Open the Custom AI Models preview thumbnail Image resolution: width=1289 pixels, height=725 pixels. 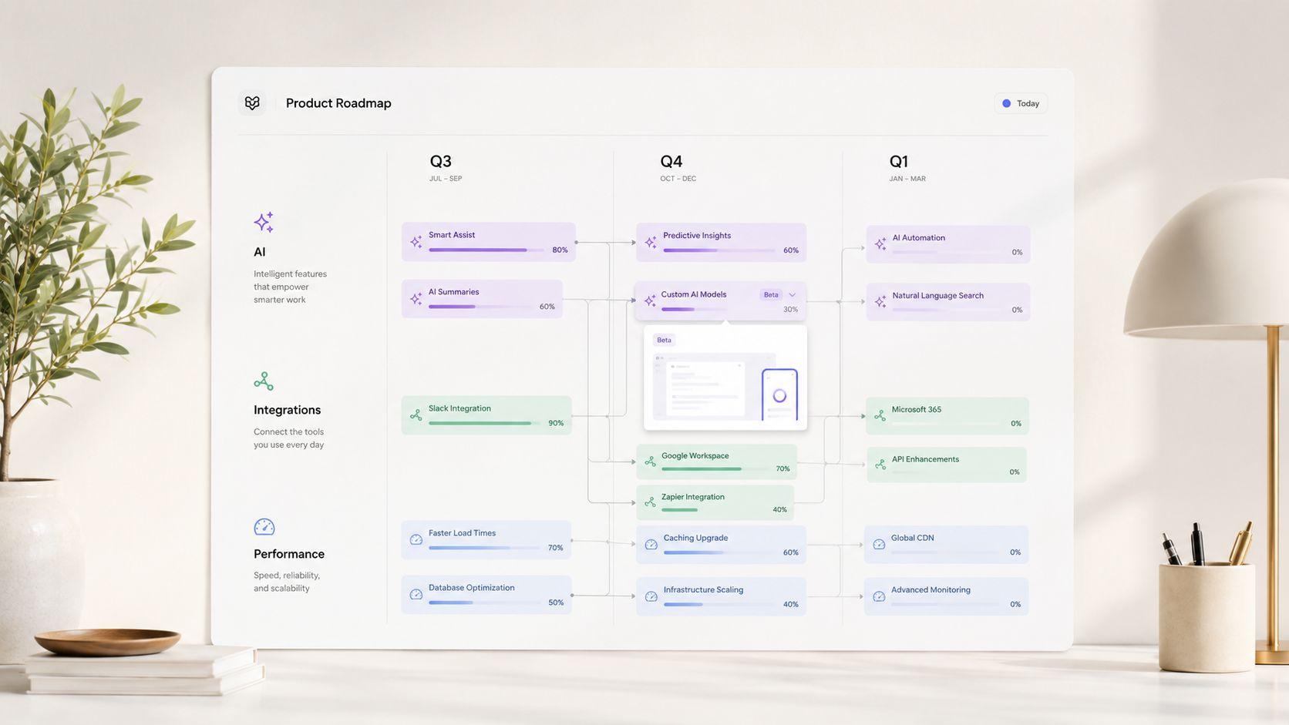[x=725, y=387]
